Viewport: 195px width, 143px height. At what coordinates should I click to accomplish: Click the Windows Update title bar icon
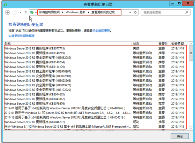point(5,5)
